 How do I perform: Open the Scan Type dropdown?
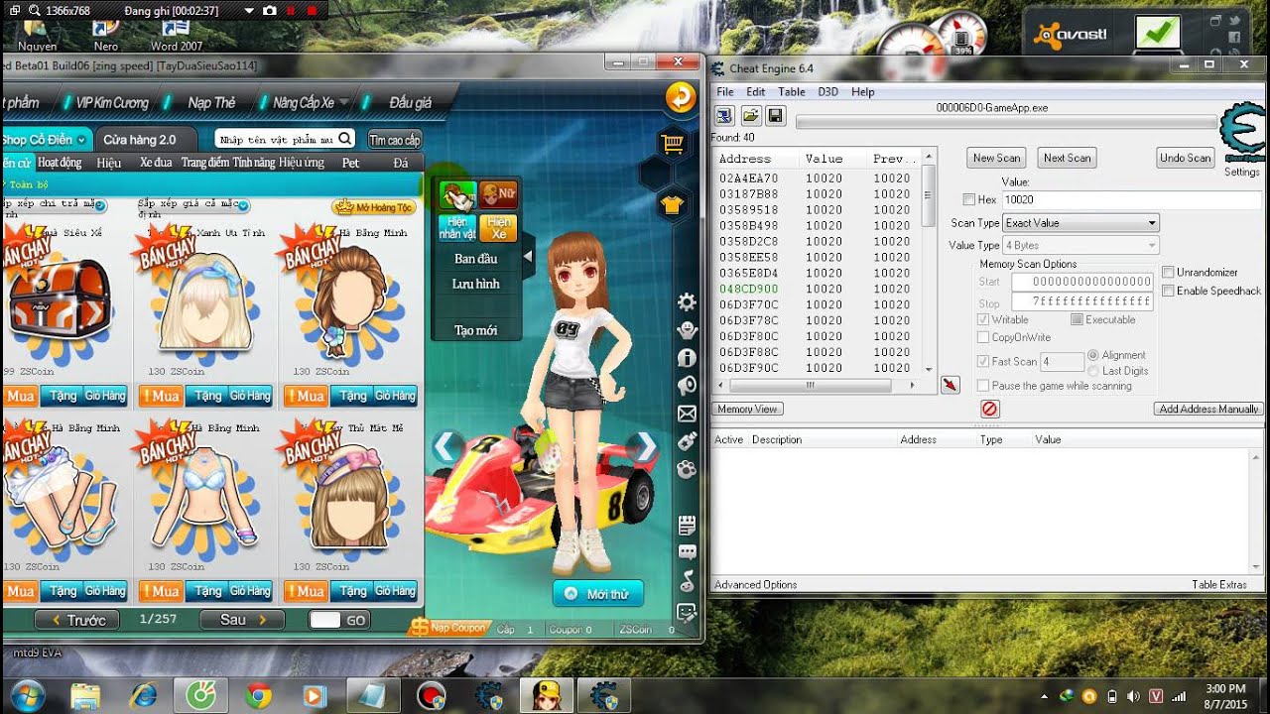(x=1080, y=223)
